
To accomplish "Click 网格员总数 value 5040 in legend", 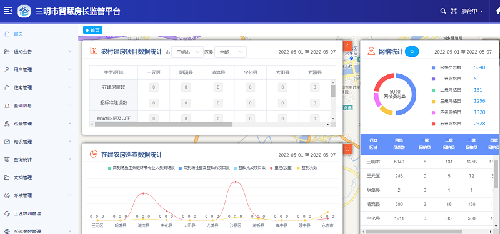I will (x=479, y=67).
